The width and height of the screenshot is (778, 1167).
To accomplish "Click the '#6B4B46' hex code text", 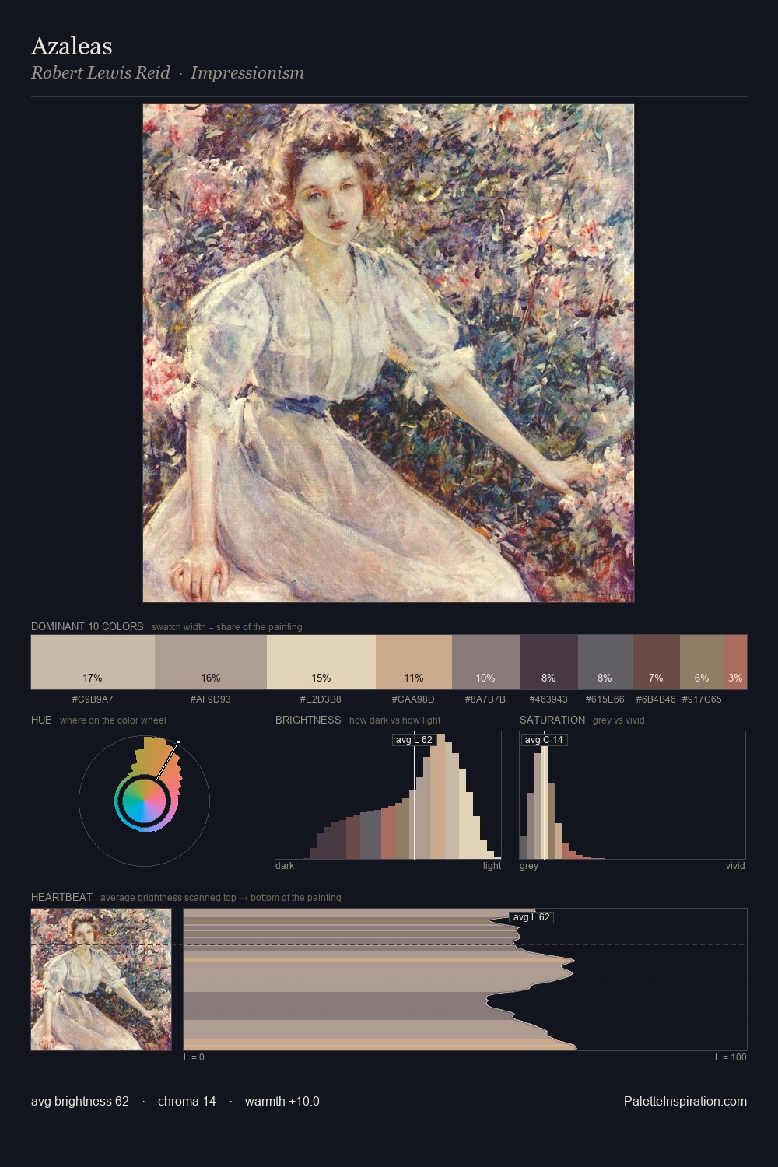I will (656, 699).
